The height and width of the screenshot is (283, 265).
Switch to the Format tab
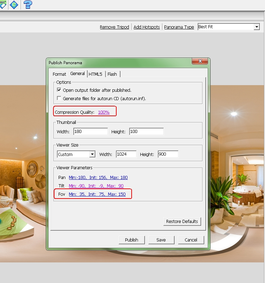tap(59, 74)
